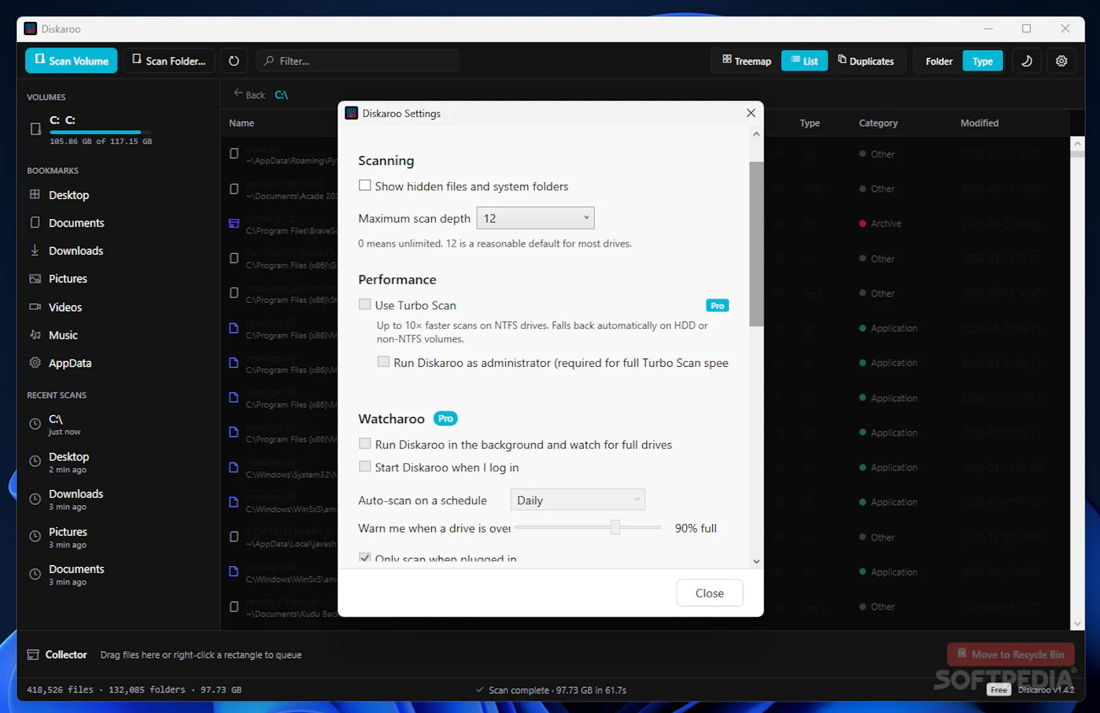The image size is (1100, 713).
Task: Click settings scrollbar up arrow
Action: pyautogui.click(x=756, y=135)
